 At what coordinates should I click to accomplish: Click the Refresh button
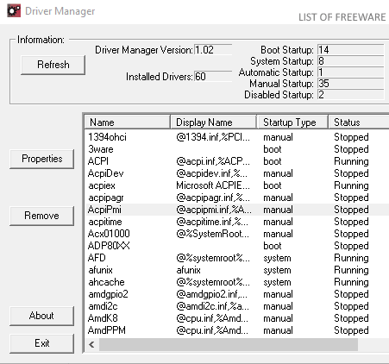pyautogui.click(x=53, y=65)
